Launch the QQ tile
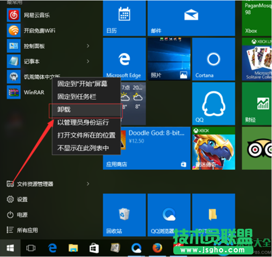This screenshot has height=257, width=272. pyautogui.click(x=213, y=103)
